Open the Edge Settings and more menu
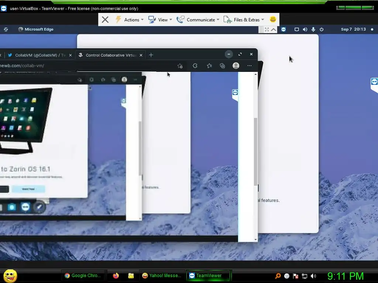 (x=250, y=66)
